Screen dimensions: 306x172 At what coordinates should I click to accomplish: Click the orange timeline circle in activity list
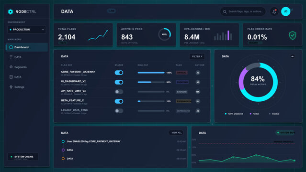pyautogui.click(x=63, y=159)
